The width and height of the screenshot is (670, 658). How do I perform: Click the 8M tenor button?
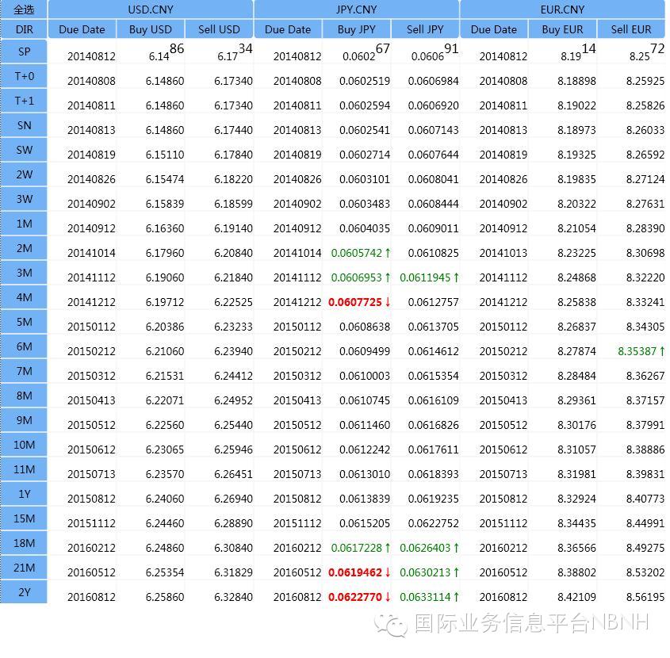tap(24, 396)
